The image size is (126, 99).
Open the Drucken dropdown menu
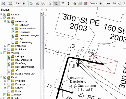[101, 4]
